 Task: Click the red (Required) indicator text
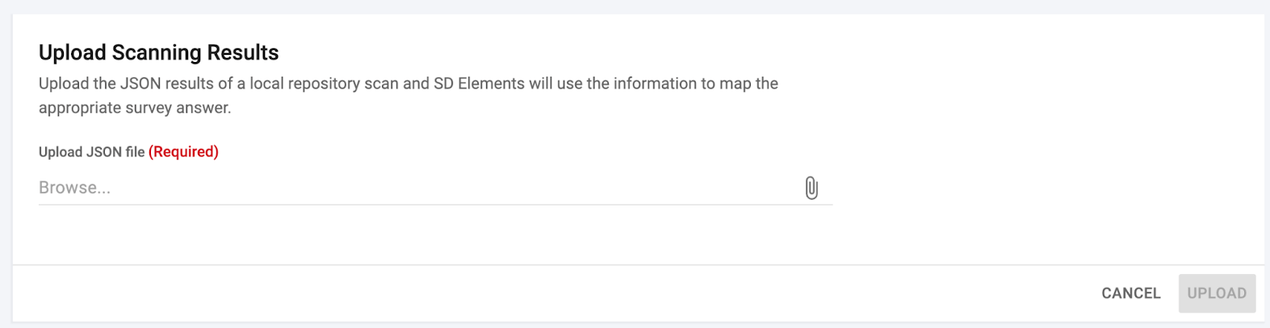183,152
